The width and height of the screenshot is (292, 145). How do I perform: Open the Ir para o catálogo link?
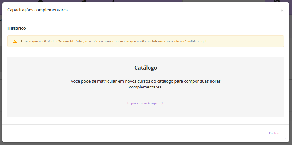[x=142, y=103]
